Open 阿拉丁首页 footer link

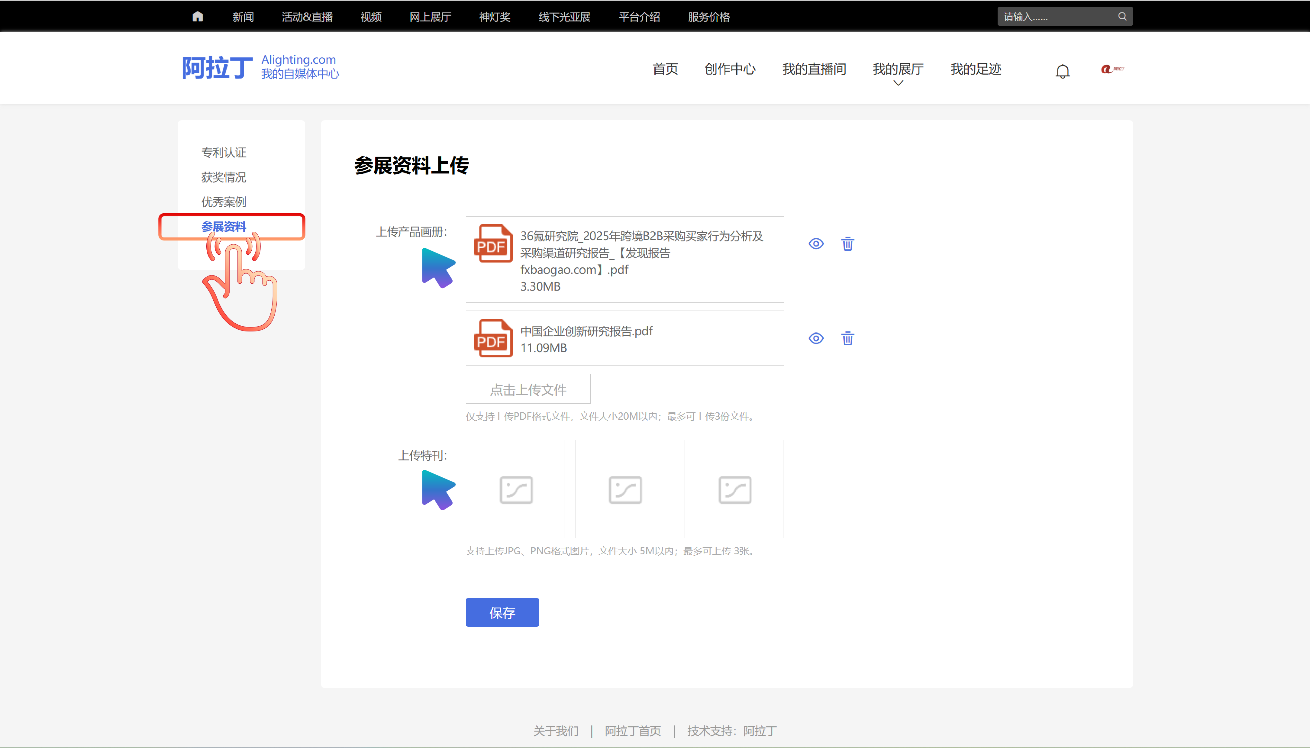pos(633,730)
